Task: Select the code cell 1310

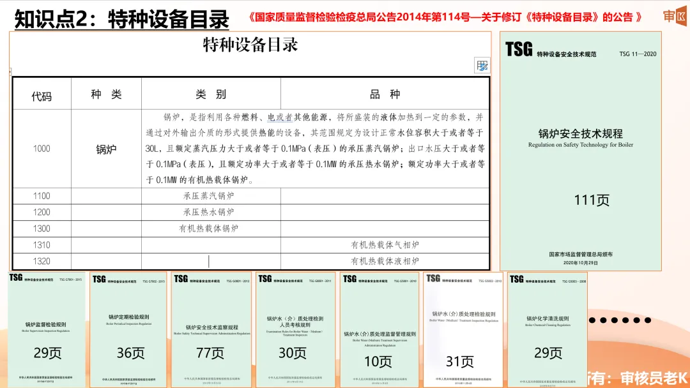Action: click(x=42, y=245)
